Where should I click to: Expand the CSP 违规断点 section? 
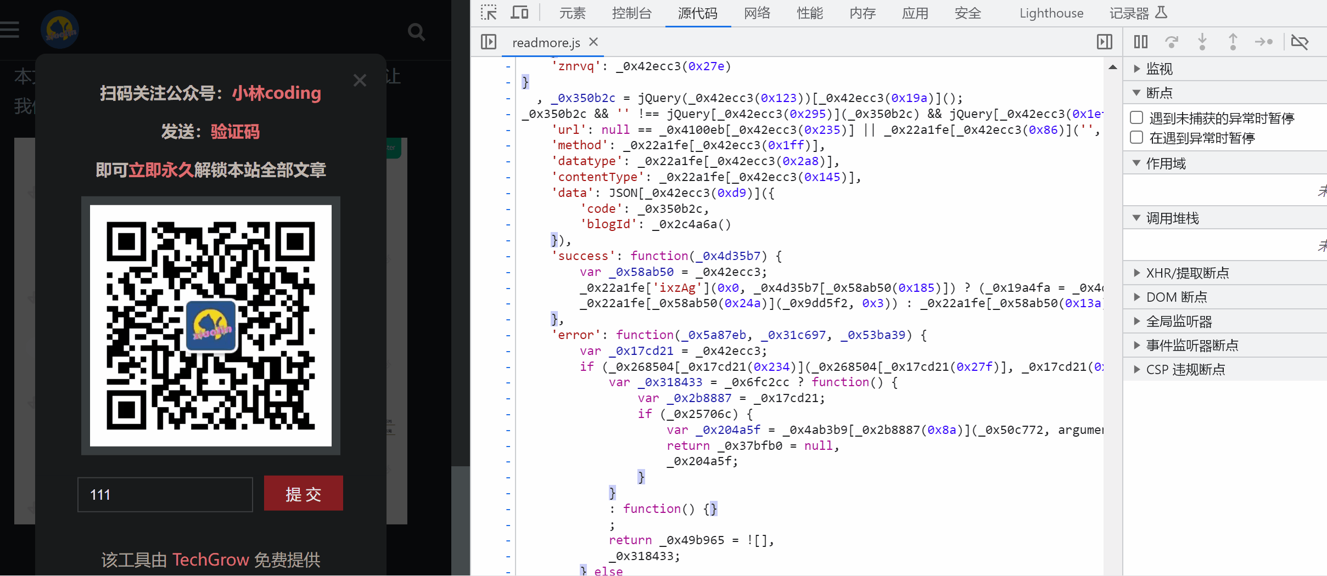(x=1225, y=370)
